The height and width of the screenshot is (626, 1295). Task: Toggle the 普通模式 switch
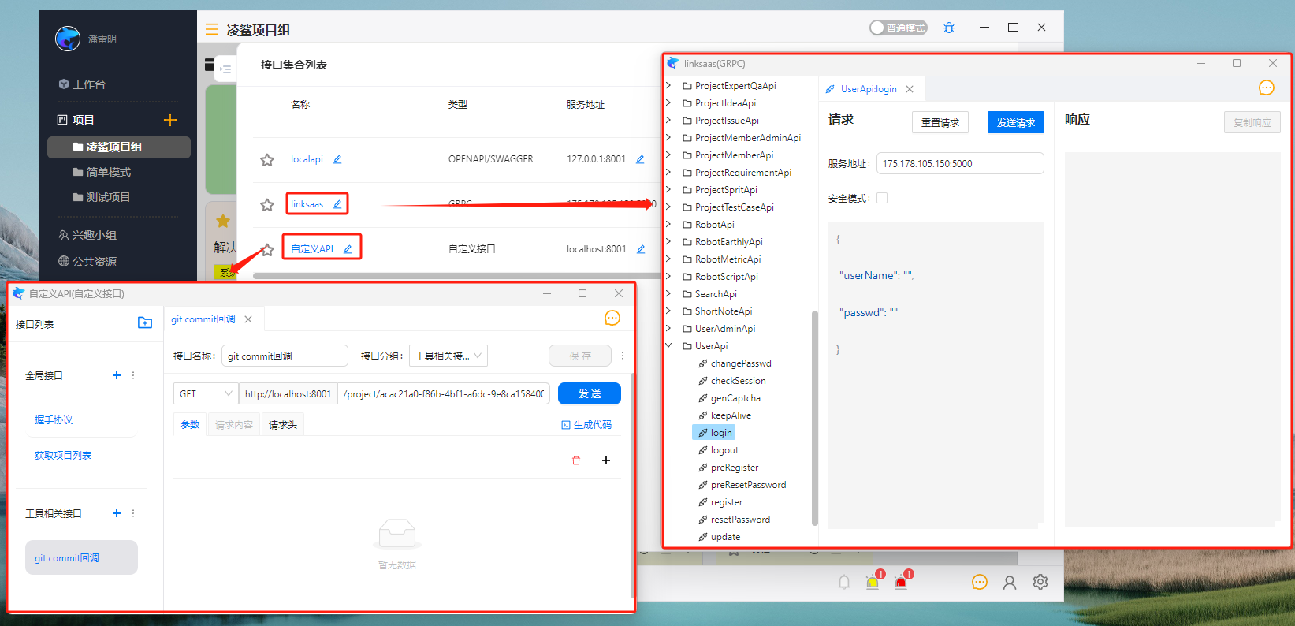[x=898, y=28]
